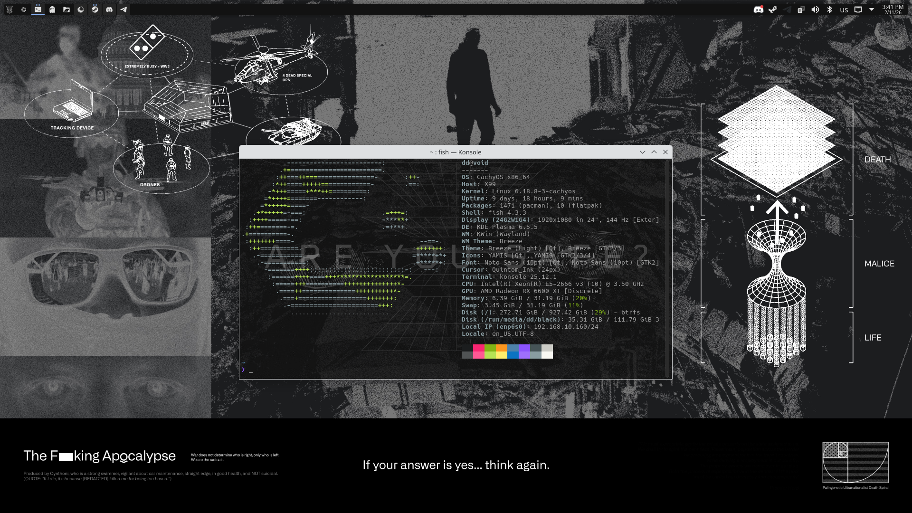The image size is (912, 513).
Task: Launch the Ghostty terminal from the panel
Action: pyautogui.click(x=52, y=9)
